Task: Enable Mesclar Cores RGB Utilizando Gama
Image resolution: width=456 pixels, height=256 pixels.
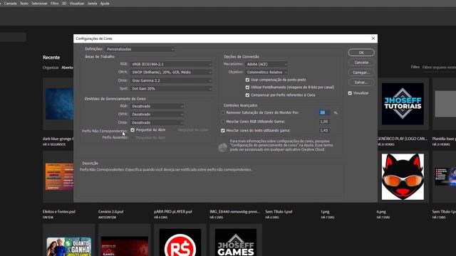Action: [x=223, y=122]
